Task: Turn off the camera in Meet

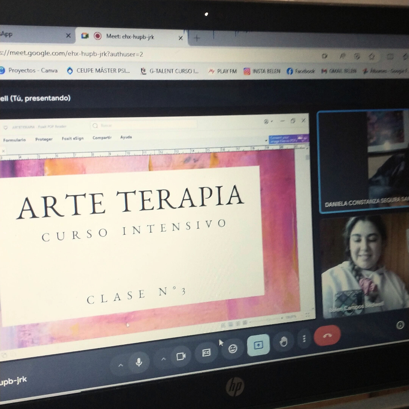Action: (x=181, y=357)
